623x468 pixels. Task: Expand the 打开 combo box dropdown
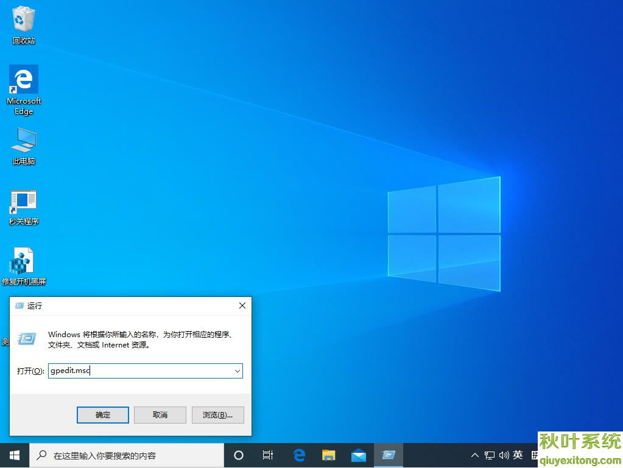tap(237, 371)
